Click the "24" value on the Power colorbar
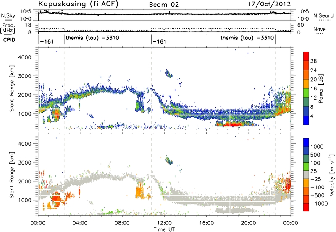 click(313, 70)
